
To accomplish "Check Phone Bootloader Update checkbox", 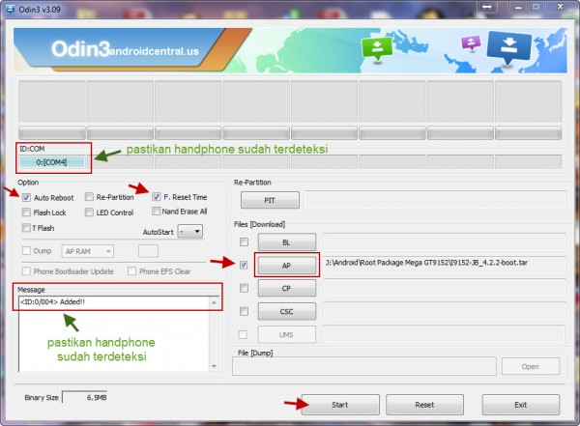I will pos(26,271).
